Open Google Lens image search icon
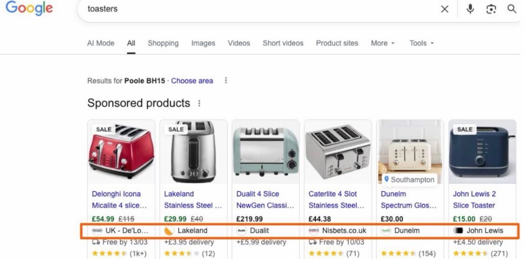The image size is (524, 259). 491,9
